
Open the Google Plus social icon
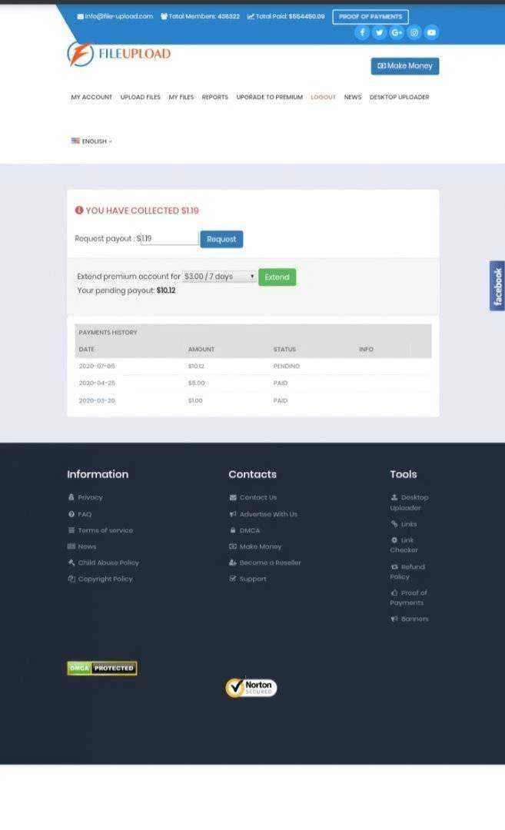coord(397,32)
